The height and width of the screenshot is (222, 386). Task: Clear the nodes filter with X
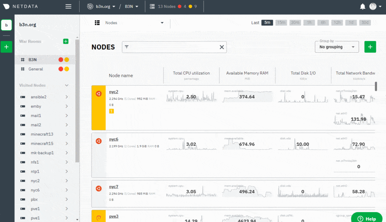pyautogui.click(x=222, y=47)
